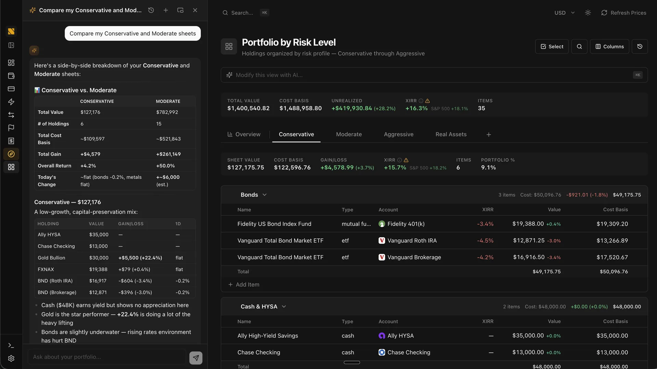Viewport: 657px width, 369px height.
Task: Open chat history clock icon
Action: tap(151, 10)
